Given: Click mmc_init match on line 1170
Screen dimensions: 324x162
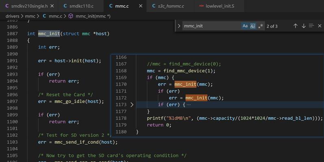Looking at the screenshot, I should click(185, 84).
